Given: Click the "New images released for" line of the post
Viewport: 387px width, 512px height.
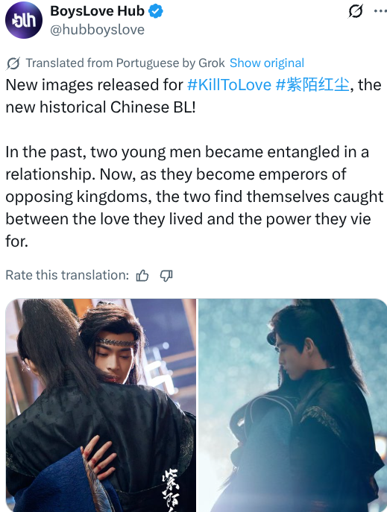Looking at the screenshot, I should click(95, 85).
